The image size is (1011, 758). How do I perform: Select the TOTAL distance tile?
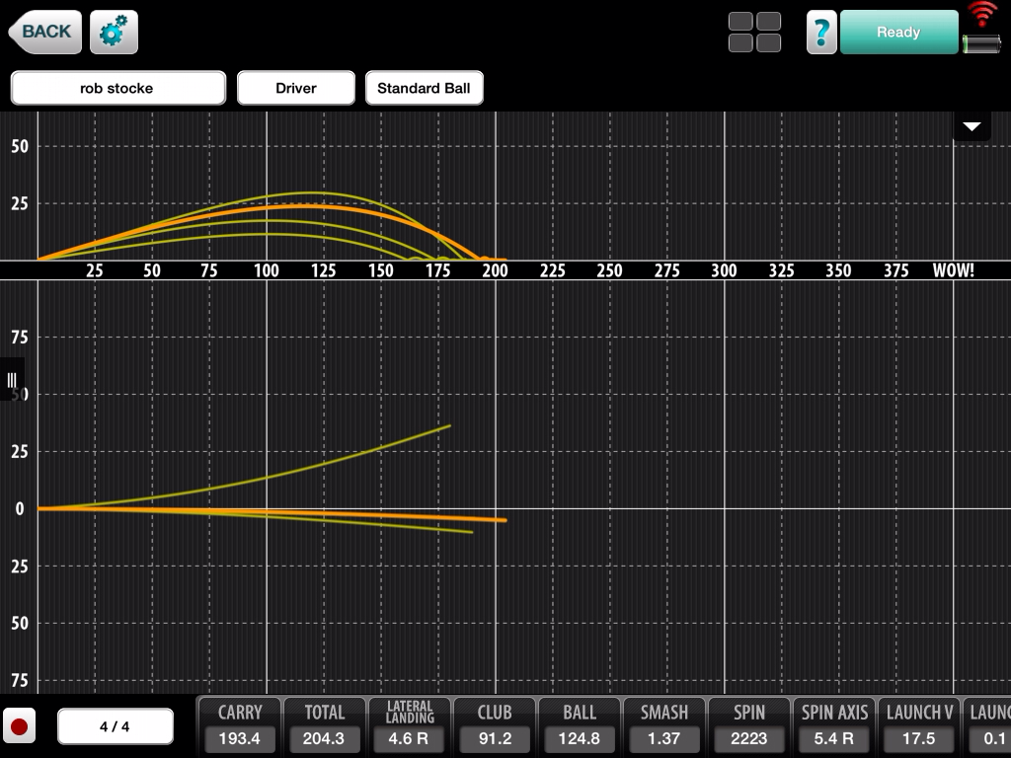[324, 726]
